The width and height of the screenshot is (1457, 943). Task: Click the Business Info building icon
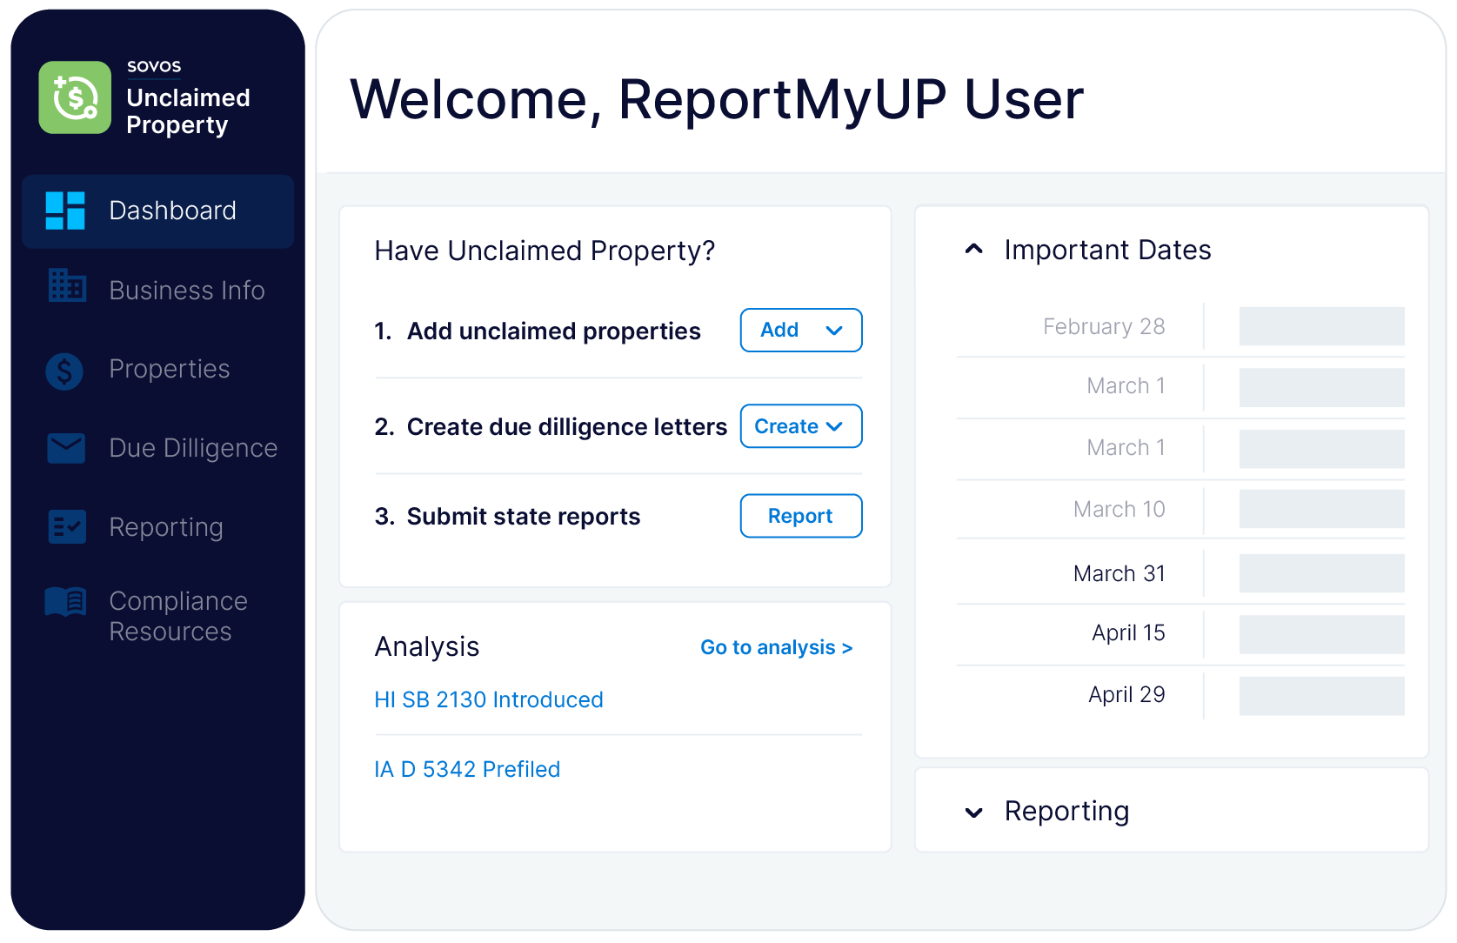[65, 290]
